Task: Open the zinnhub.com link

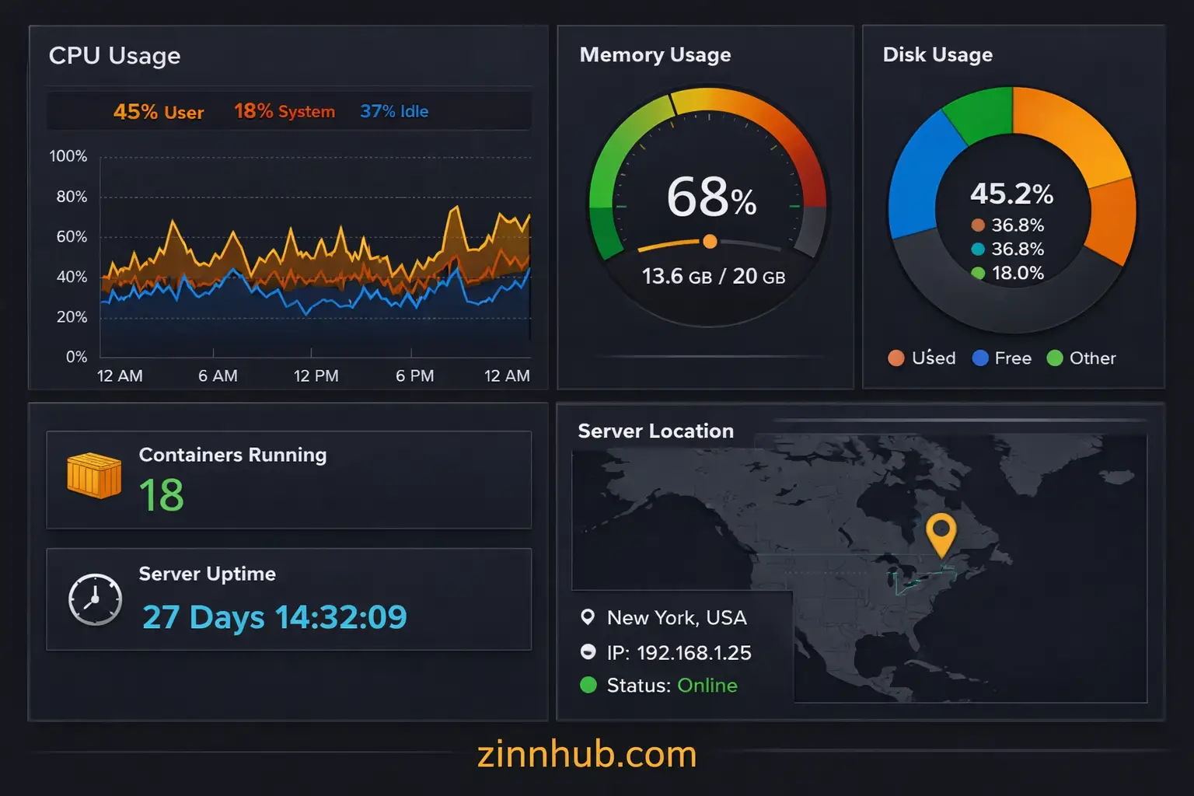Action: [x=587, y=754]
